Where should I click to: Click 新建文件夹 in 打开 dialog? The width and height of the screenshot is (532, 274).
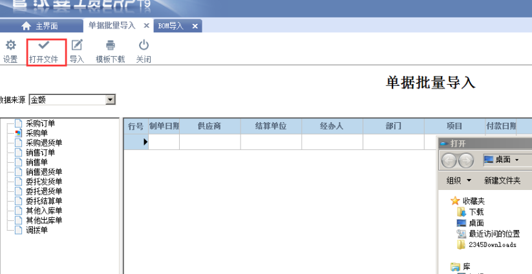point(502,180)
